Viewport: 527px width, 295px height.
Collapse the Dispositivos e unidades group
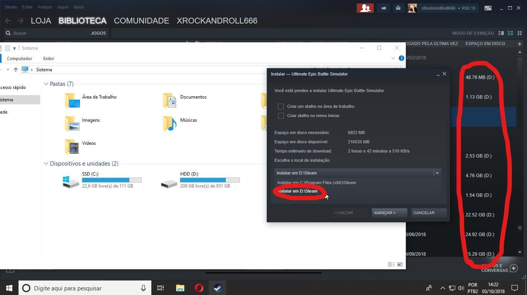[x=46, y=164]
